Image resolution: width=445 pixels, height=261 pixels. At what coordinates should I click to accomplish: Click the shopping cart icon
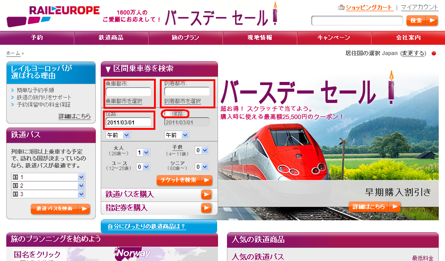pyautogui.click(x=342, y=8)
